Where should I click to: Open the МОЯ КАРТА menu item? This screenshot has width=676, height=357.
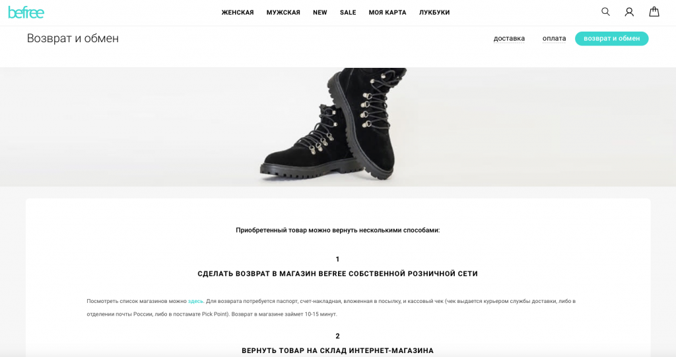(388, 13)
